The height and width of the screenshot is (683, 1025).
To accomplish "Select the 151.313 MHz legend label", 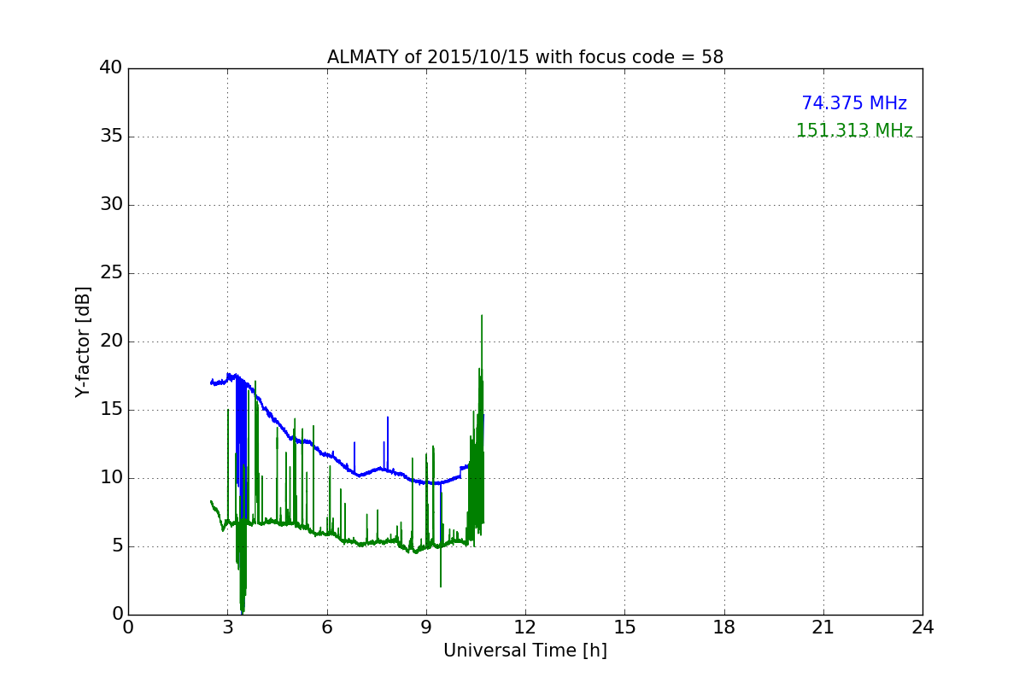I will pos(854,131).
